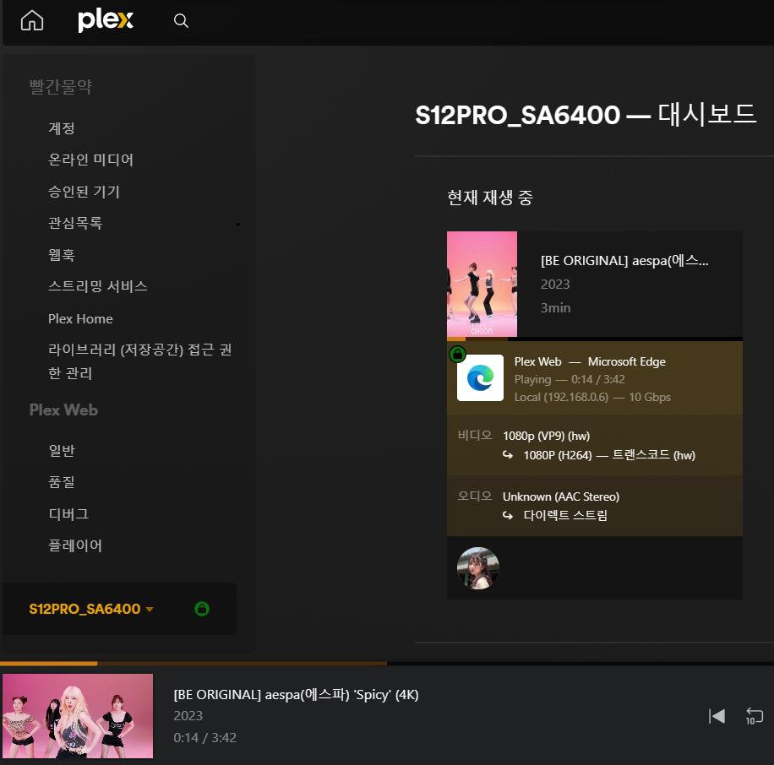The height and width of the screenshot is (765, 774).
Task: Open Plex Home settings
Action: (x=80, y=318)
